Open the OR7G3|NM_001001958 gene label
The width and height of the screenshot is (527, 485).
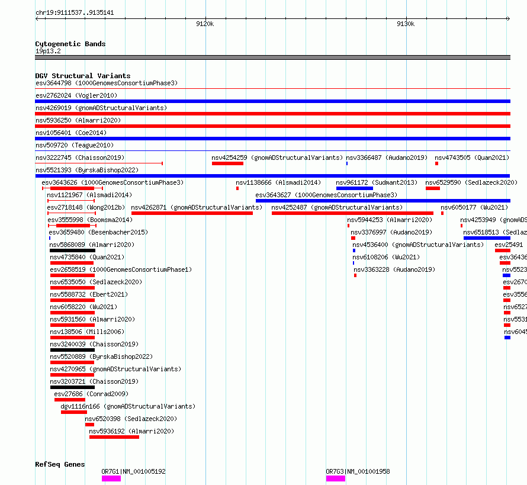click(x=358, y=471)
